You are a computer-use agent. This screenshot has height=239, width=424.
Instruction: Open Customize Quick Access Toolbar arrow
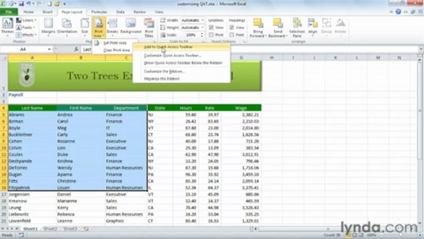point(64,4)
